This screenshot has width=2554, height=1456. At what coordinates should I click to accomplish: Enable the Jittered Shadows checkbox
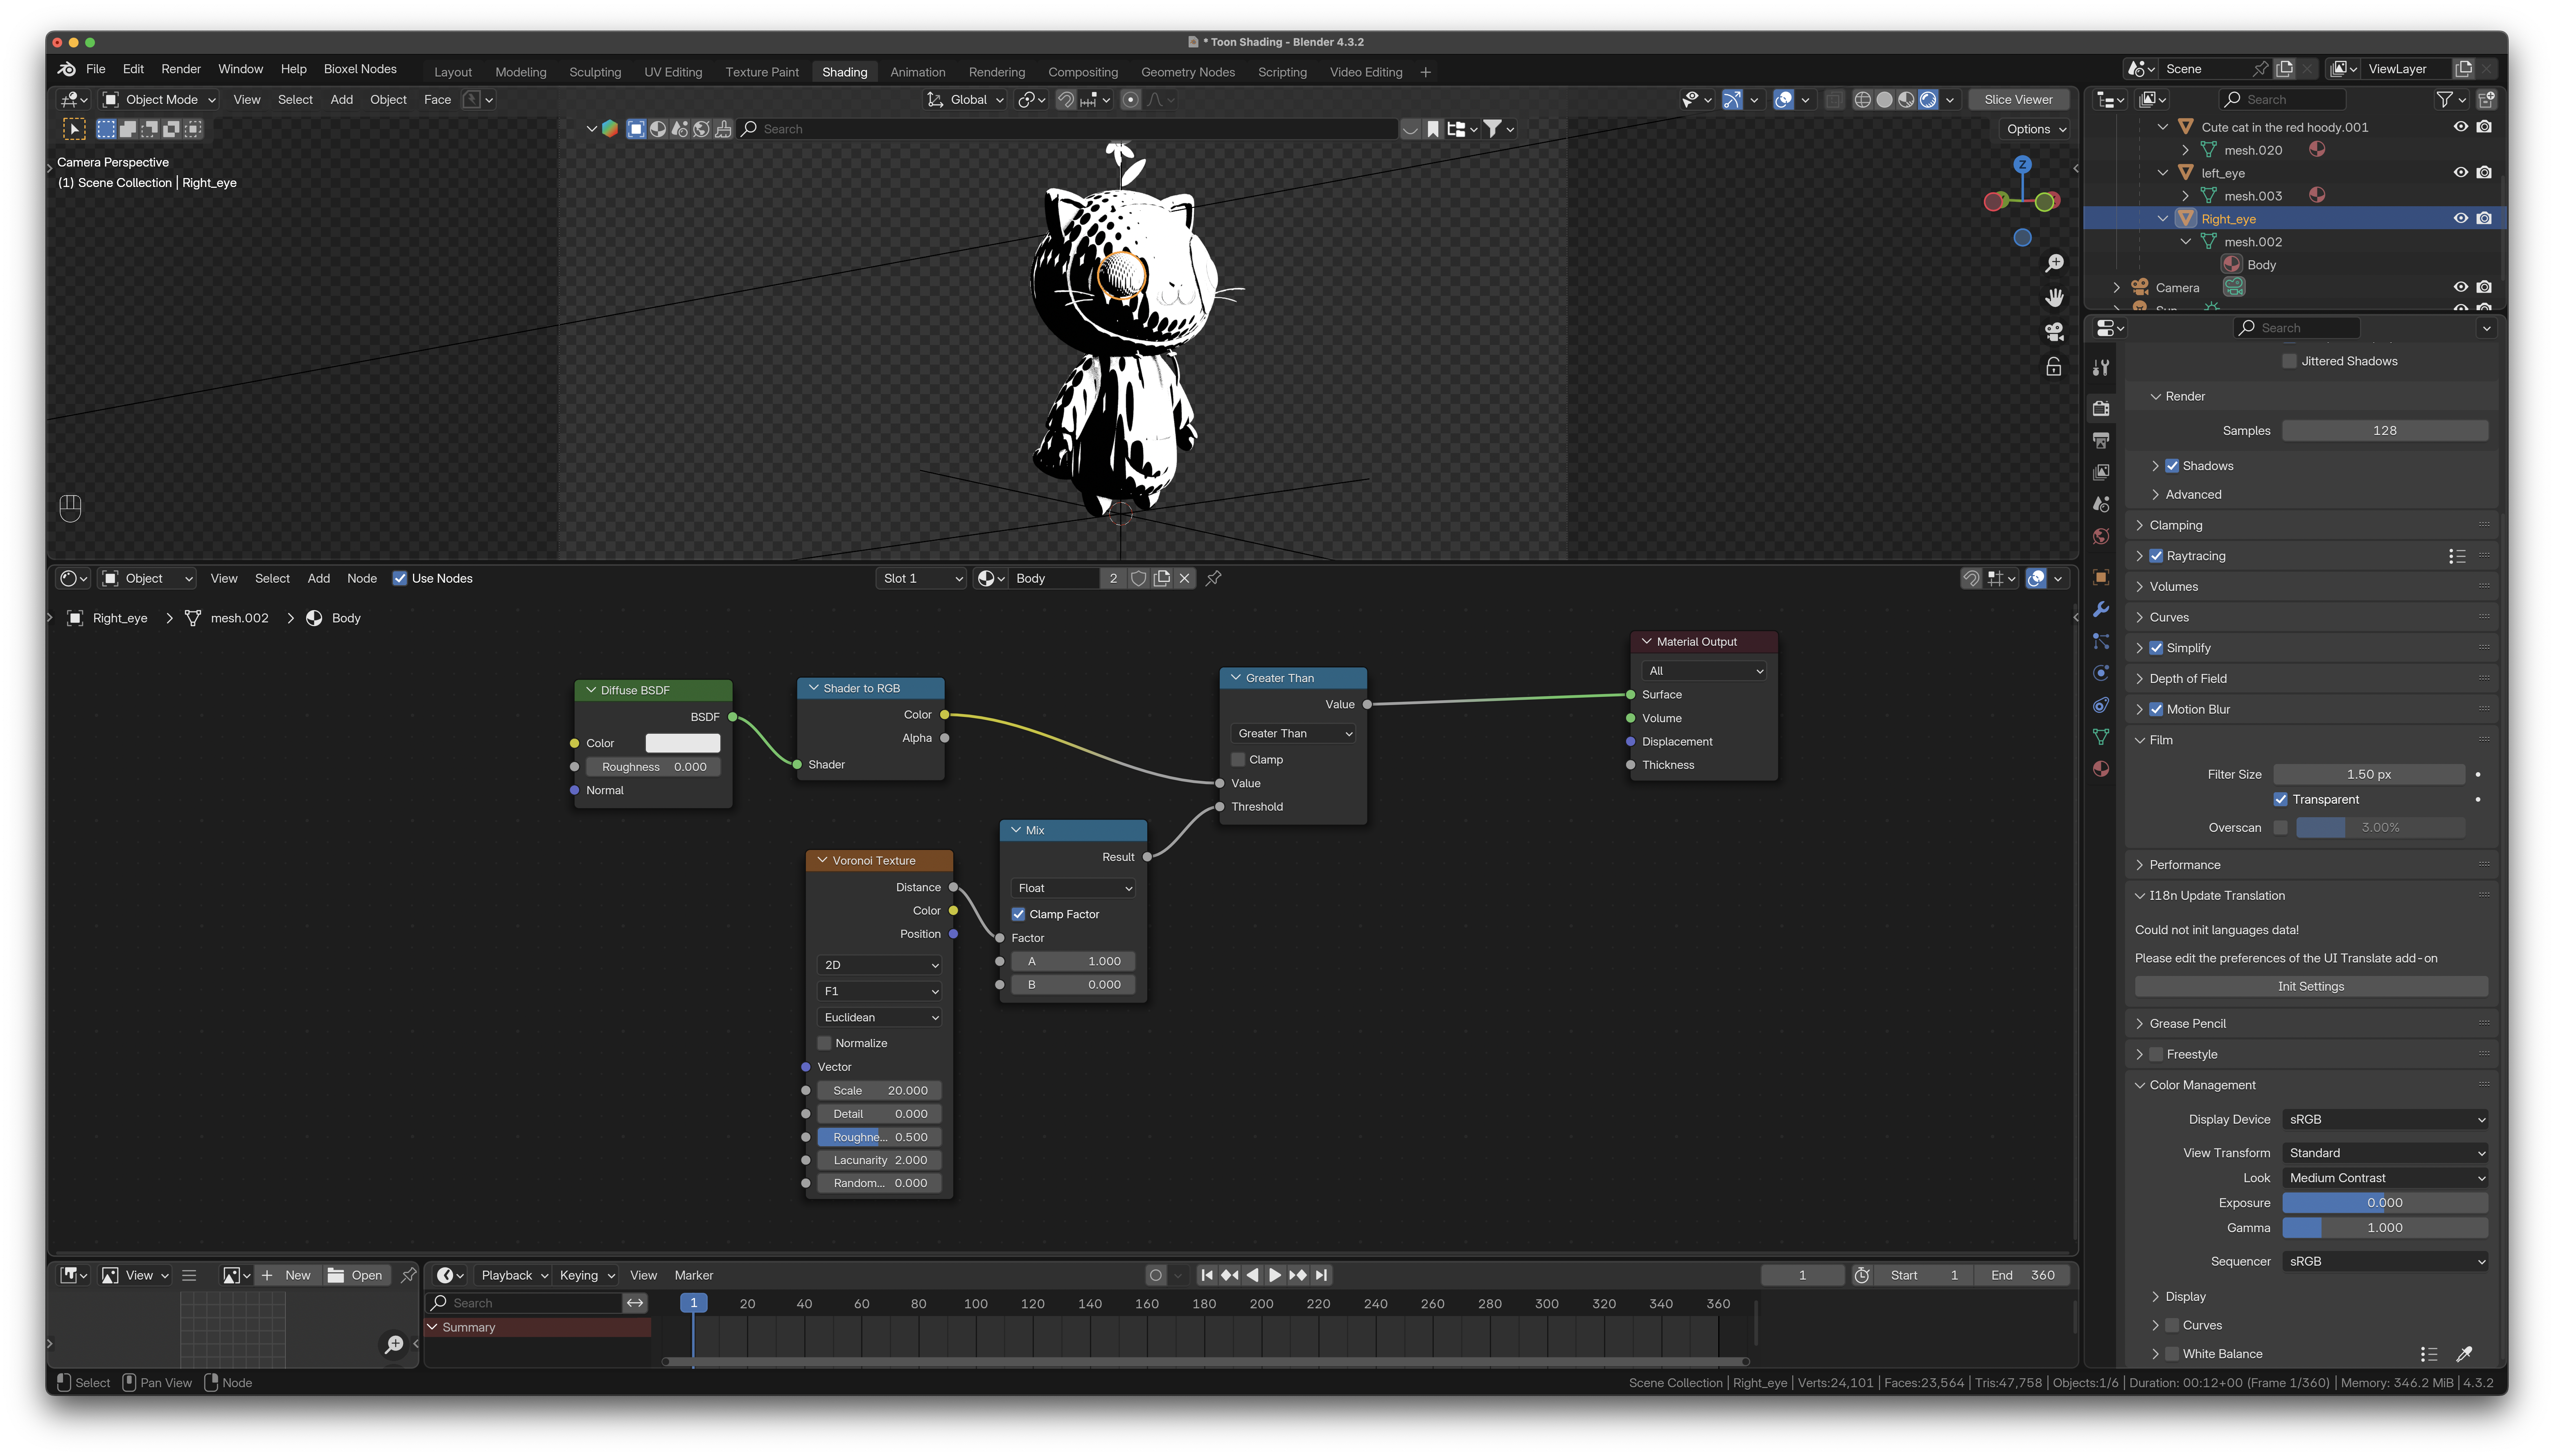2289,361
